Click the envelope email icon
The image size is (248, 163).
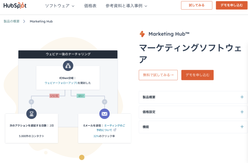pos(104,114)
